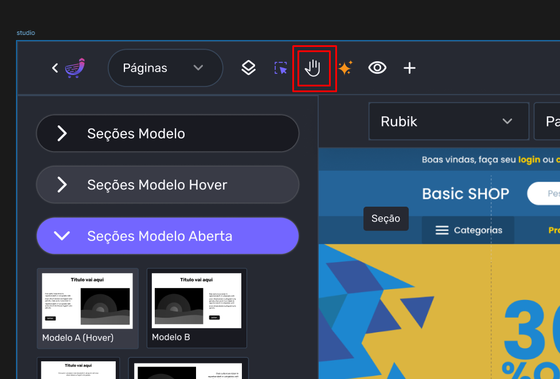The image size is (560, 379).
Task: Open the layers stack icon
Action: pyautogui.click(x=248, y=68)
